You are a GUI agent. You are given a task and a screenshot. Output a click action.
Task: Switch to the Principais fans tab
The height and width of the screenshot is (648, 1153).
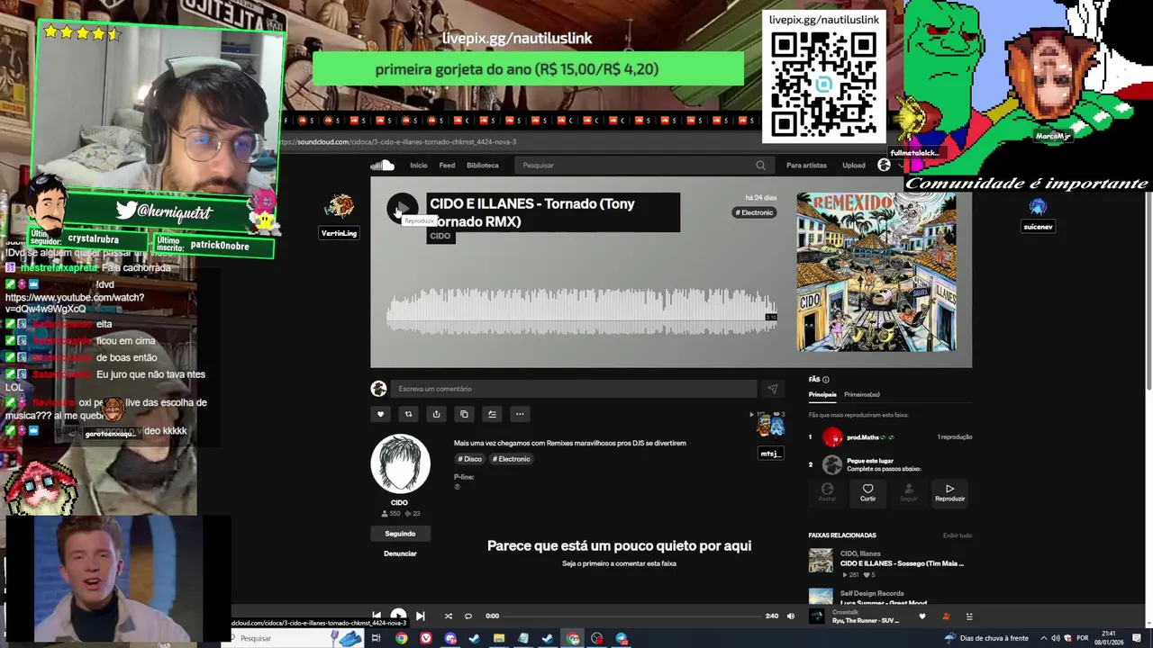[x=822, y=394]
